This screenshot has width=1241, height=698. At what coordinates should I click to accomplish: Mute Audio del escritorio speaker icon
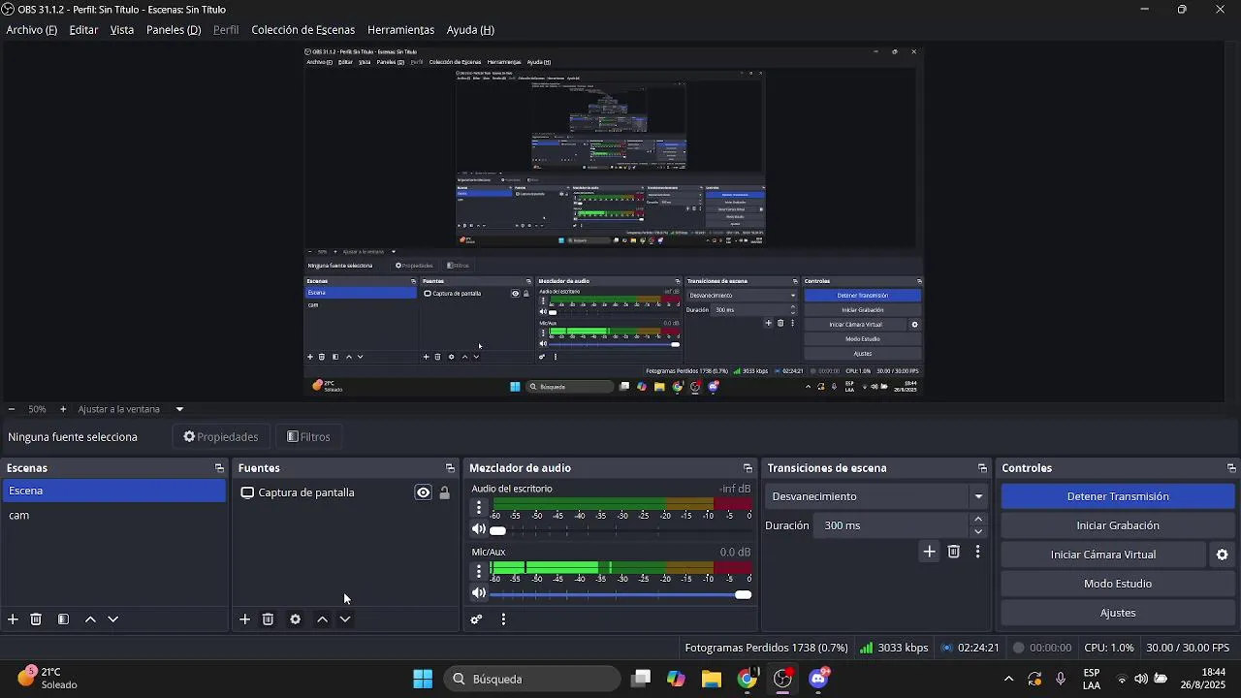pos(479,529)
